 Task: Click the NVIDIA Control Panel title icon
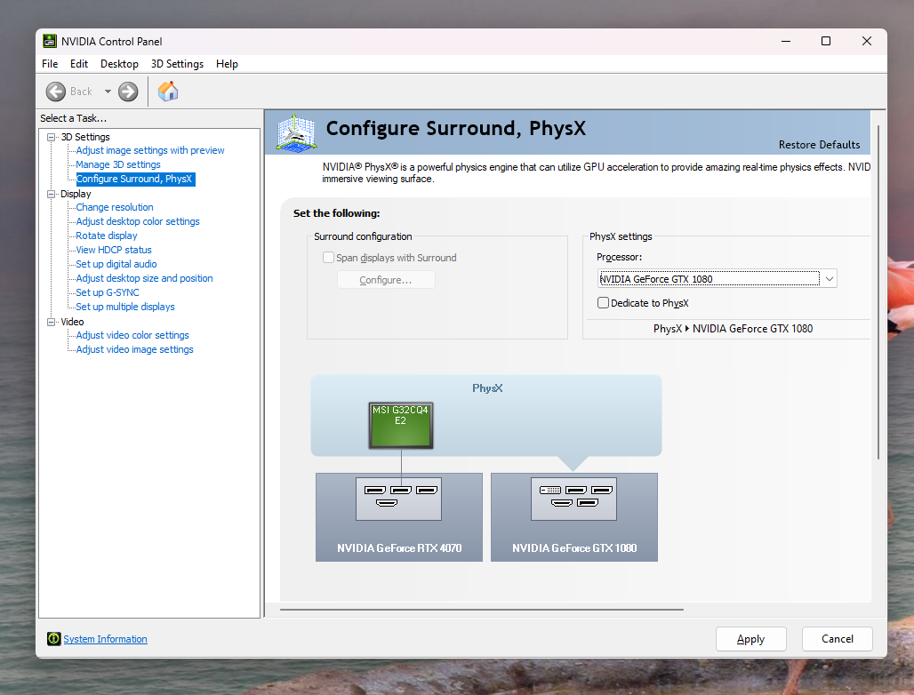(50, 41)
